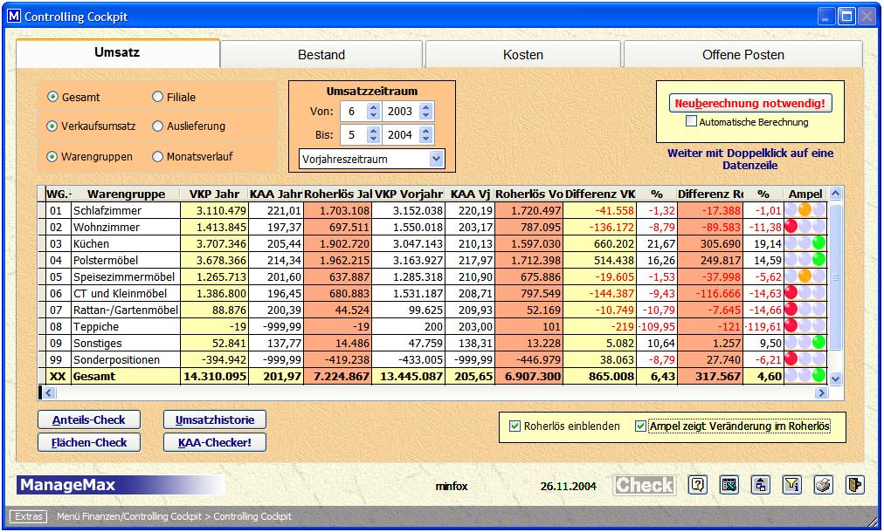Uncheck Roherlös einblenden
Screen dimensions: 884x532
tap(515, 426)
